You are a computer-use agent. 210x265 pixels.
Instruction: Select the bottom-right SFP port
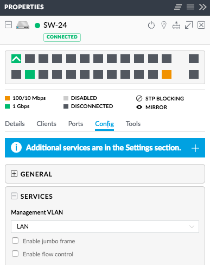[x=194, y=74]
